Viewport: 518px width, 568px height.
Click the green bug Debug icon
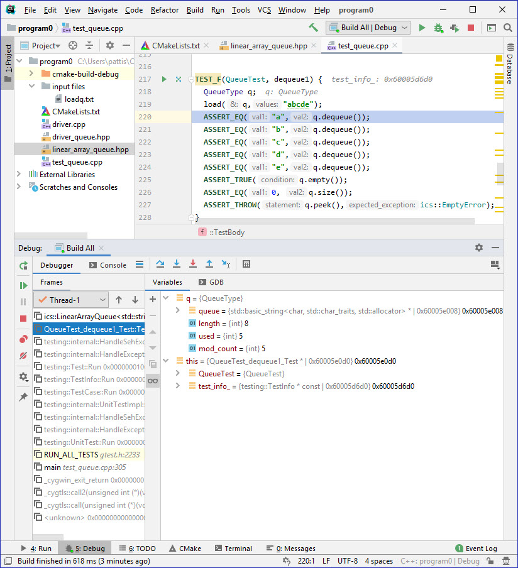(438, 28)
